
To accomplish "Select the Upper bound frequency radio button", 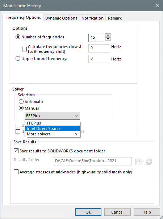I will (x=18, y=59).
